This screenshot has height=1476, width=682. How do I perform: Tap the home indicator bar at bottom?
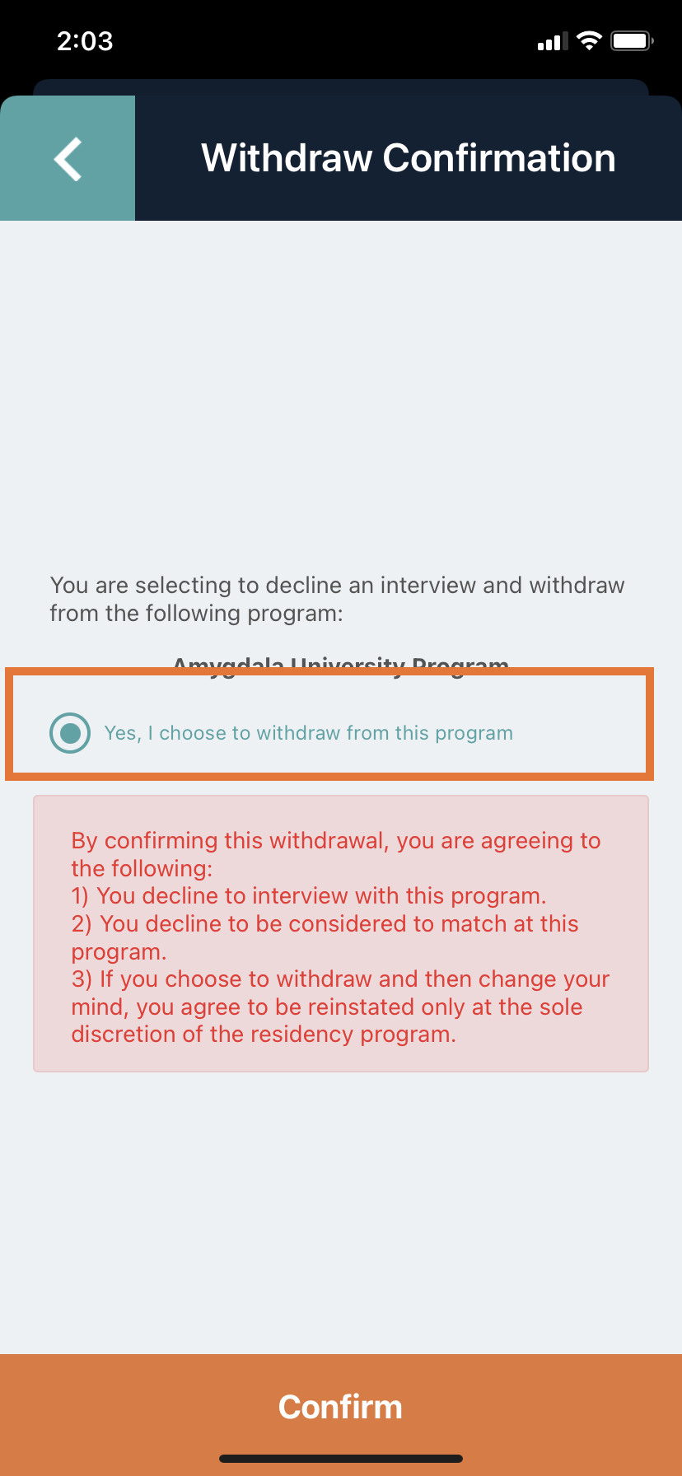coord(341,1459)
